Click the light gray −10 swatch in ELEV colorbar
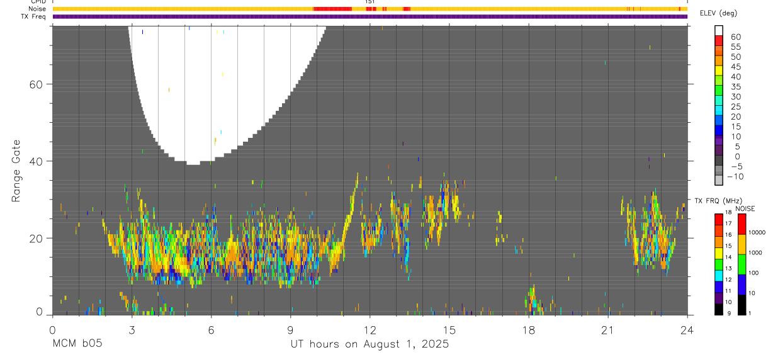This screenshot has height=357, width=773. pyautogui.click(x=719, y=179)
